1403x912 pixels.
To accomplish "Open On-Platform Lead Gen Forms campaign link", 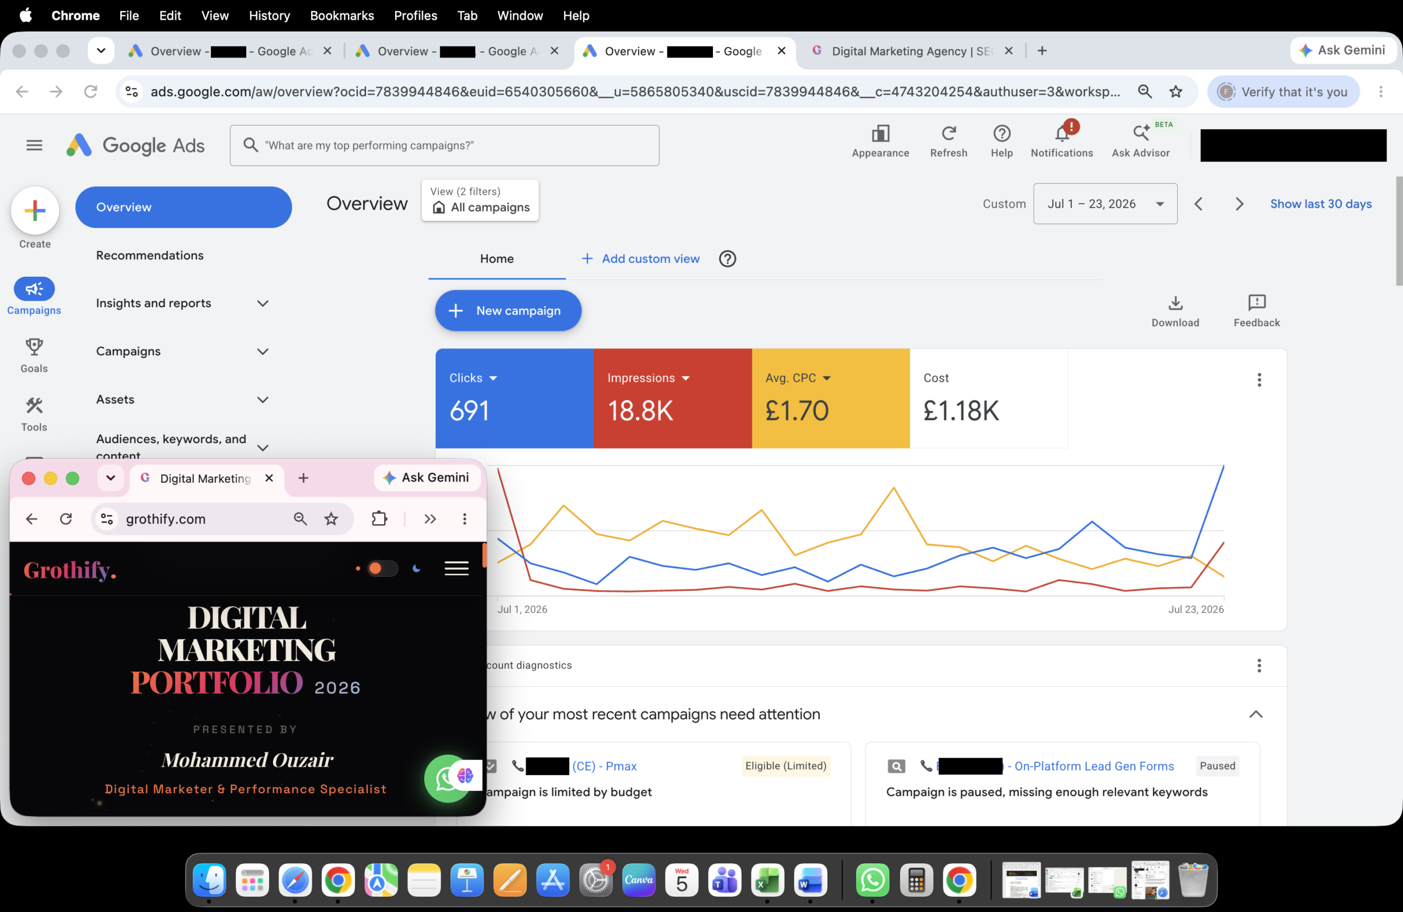I will (1090, 766).
